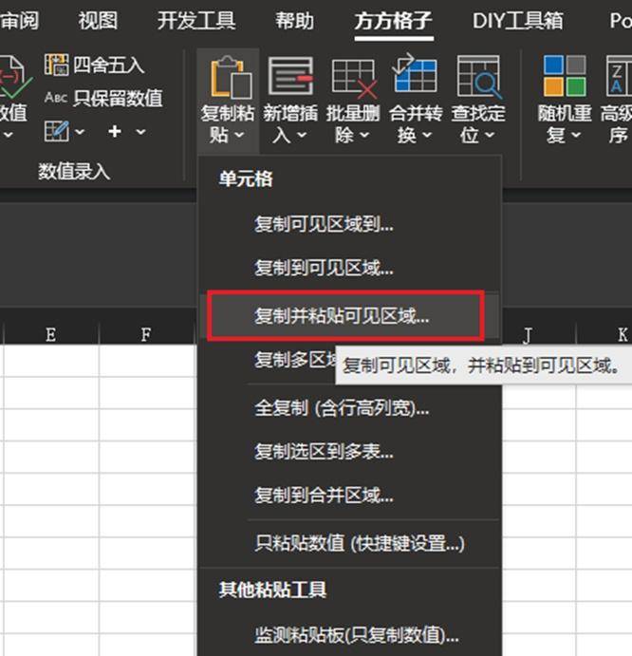632x656 pixels.
Task: Click the 四舍五入 button label
Action: coord(109,65)
